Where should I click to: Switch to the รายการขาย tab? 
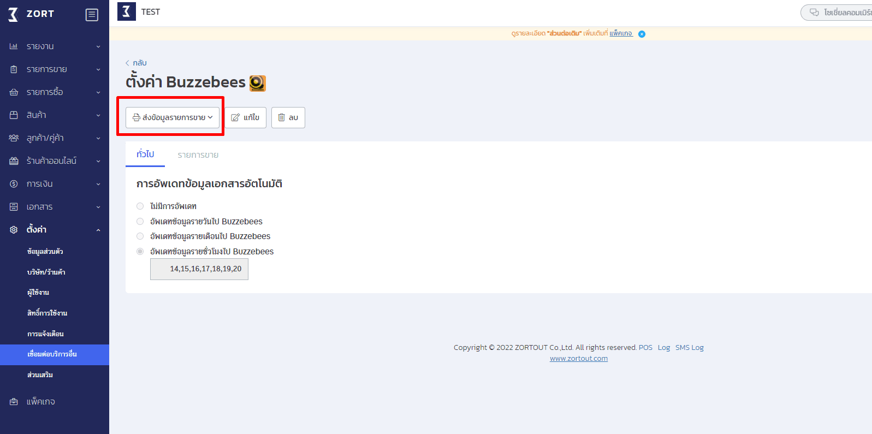point(198,155)
